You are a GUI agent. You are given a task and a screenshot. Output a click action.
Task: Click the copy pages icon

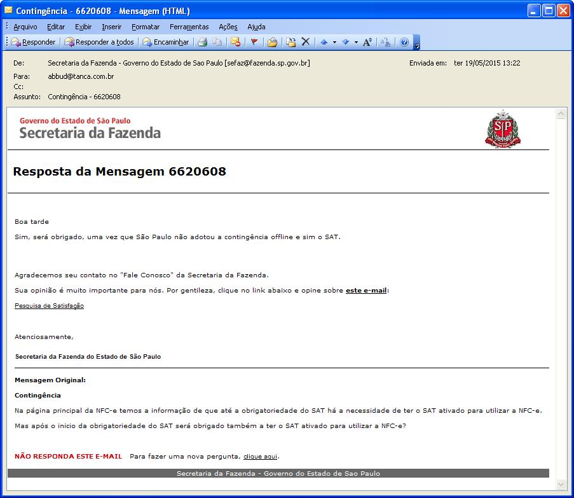click(217, 42)
